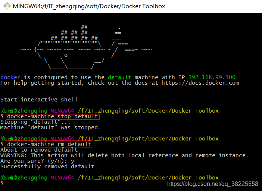262x191 pixels.
Task: Click the IP address 192.168.99.100
Action: [x=212, y=77]
